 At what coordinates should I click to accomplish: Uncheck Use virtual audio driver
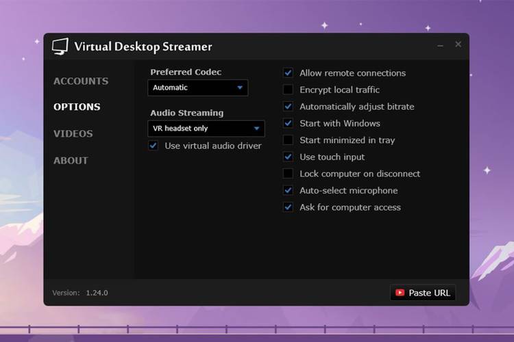pyautogui.click(x=153, y=146)
